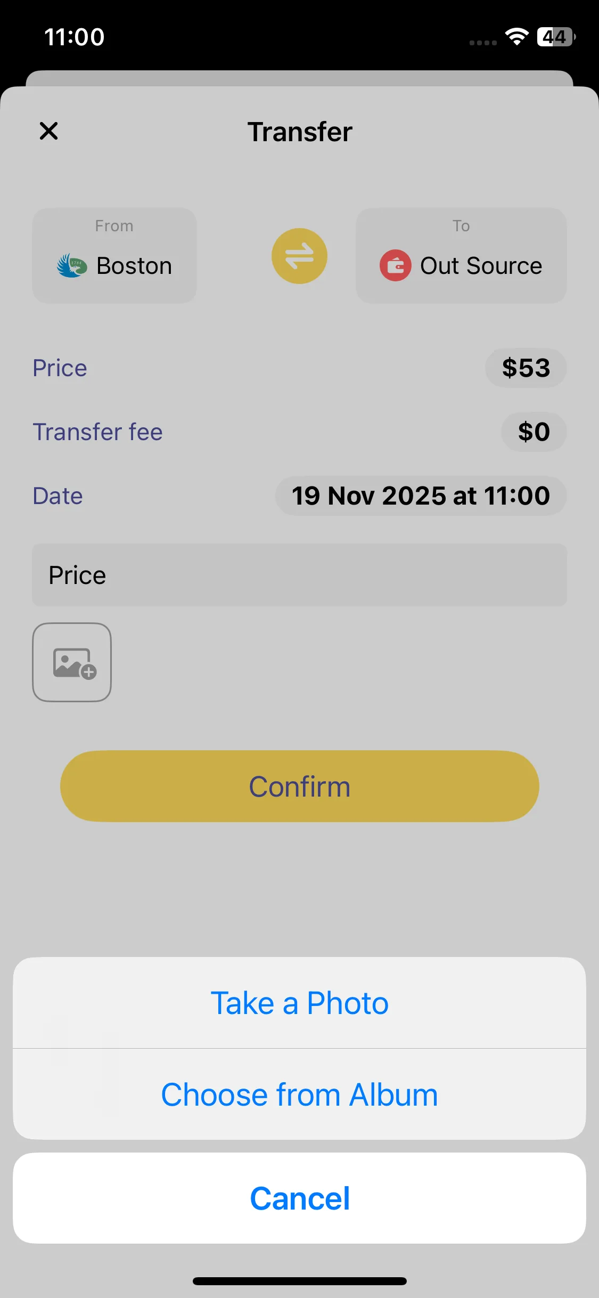This screenshot has width=599, height=1298.
Task: Tap the Transfer fee label
Action: (x=97, y=432)
